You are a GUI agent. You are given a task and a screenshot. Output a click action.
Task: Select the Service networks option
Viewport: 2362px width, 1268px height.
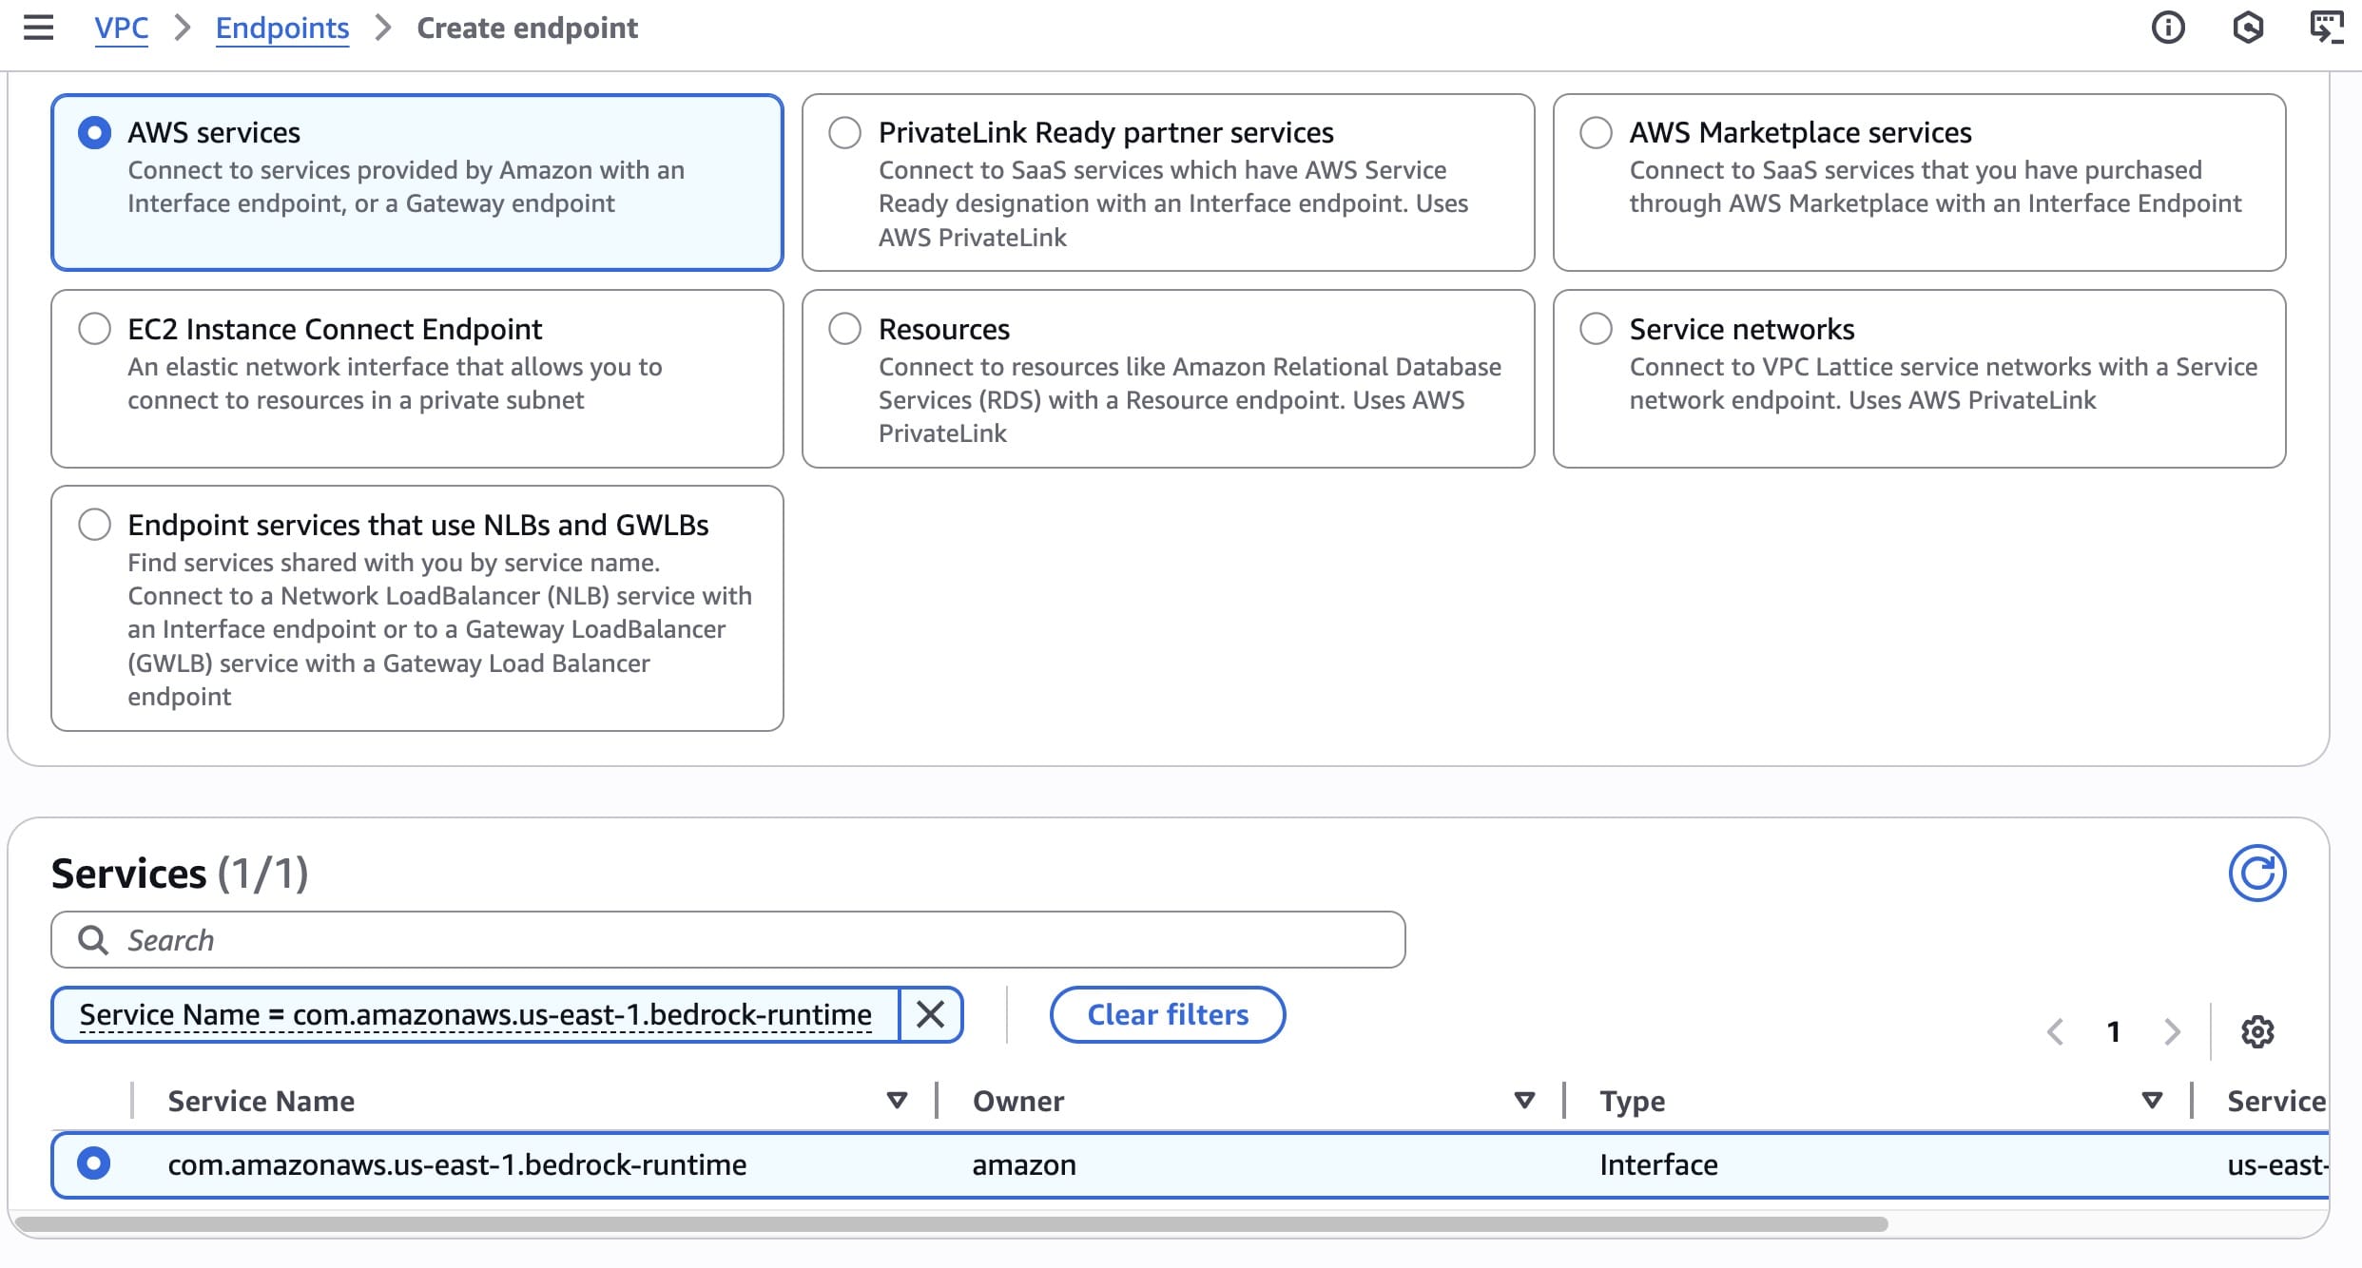[1596, 329]
